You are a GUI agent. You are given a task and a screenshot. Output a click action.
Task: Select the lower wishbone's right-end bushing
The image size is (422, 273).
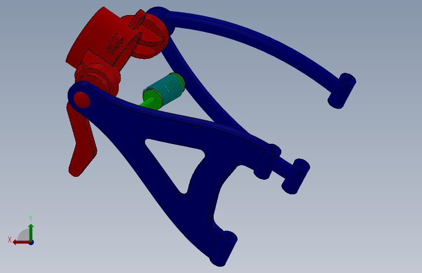coord(268,161)
